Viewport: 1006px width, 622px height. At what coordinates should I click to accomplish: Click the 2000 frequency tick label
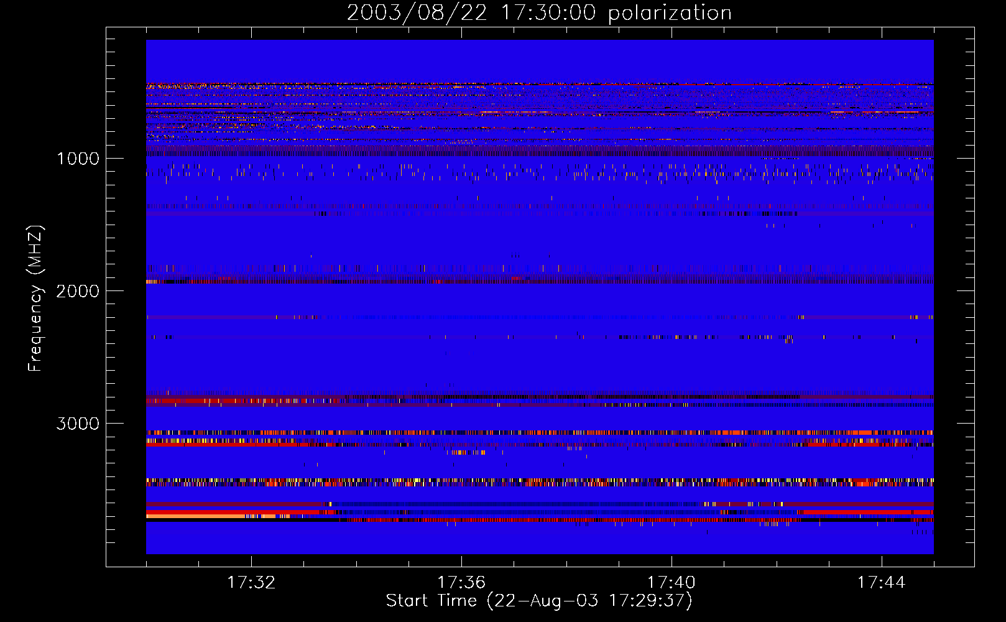click(78, 291)
